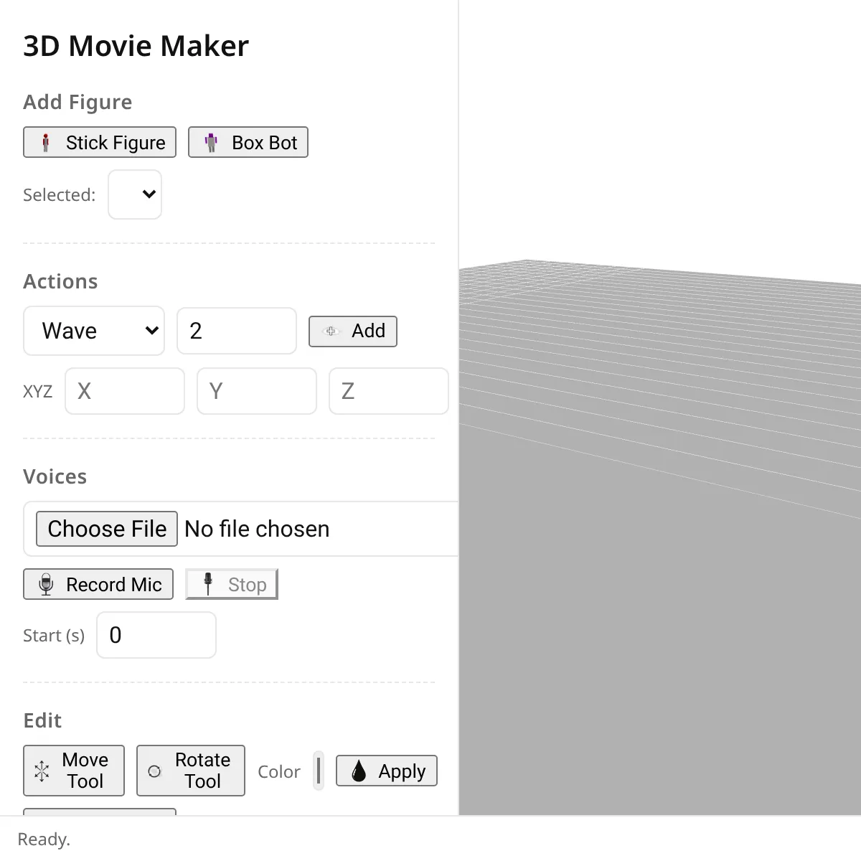Image resolution: width=861 pixels, height=861 pixels.
Task: Click Choose File under Voices
Action: pos(107,529)
